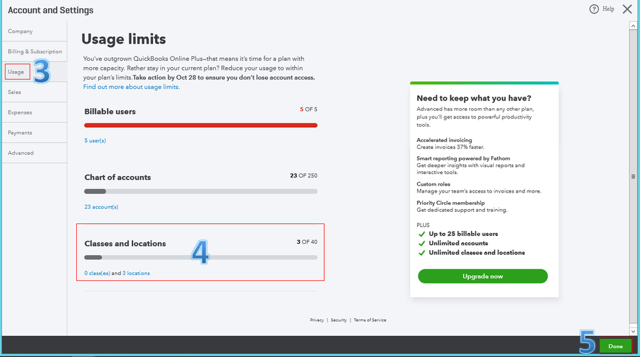Open the 23 account(s) link
Viewport: 640px width, 357px height.
(101, 207)
